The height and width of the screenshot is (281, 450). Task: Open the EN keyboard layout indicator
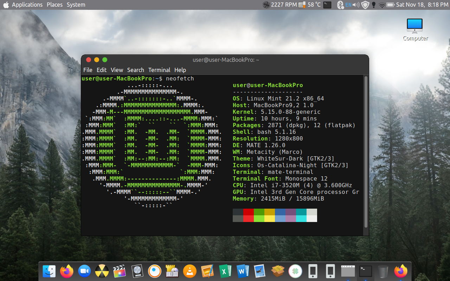(x=348, y=5)
